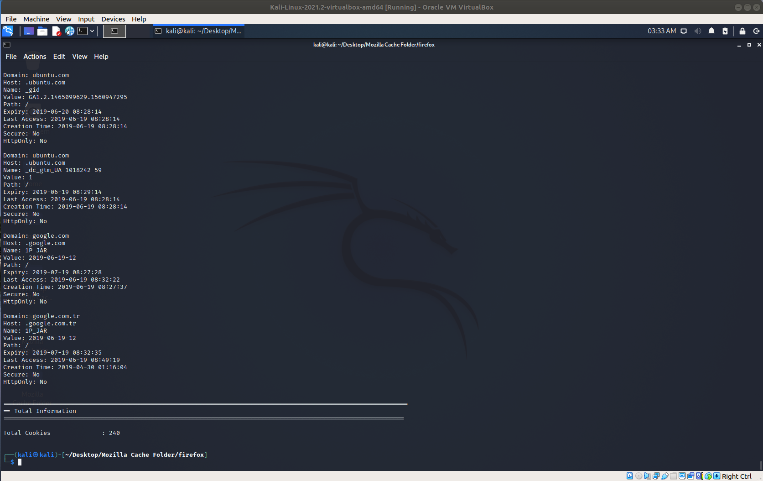Viewport: 763px width, 481px height.
Task: Click 'Creation Time: 2019-06-19 08:27:37' line
Action: click(x=65, y=287)
